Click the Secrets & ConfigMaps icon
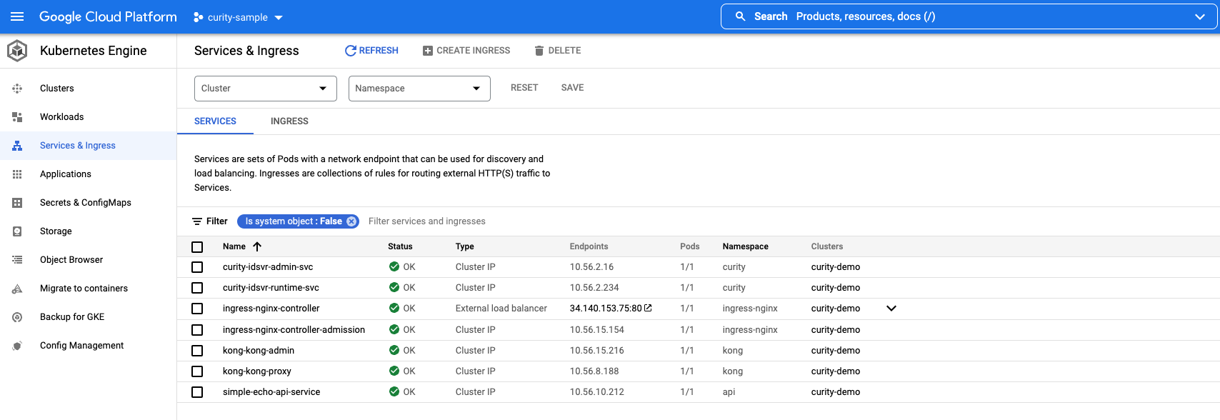 coord(17,203)
